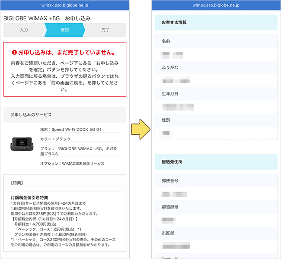Click the blurred value under 郵便番号

point(174,194)
